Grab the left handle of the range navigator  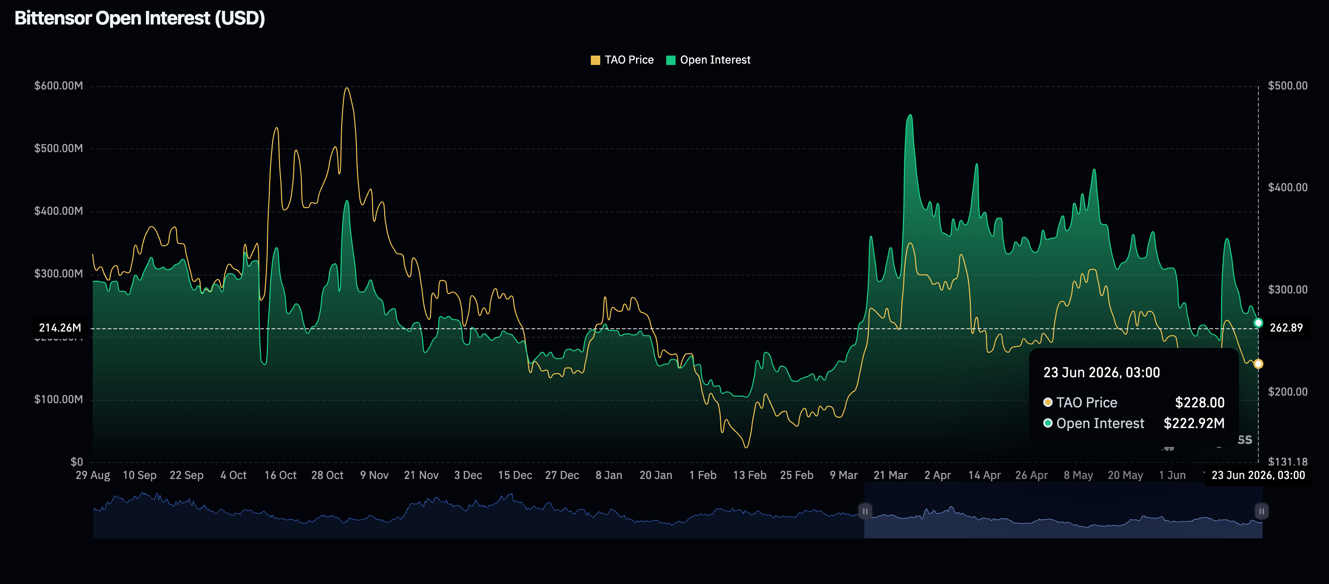tap(865, 511)
